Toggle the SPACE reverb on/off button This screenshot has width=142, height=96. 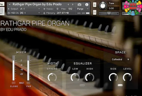120,85
